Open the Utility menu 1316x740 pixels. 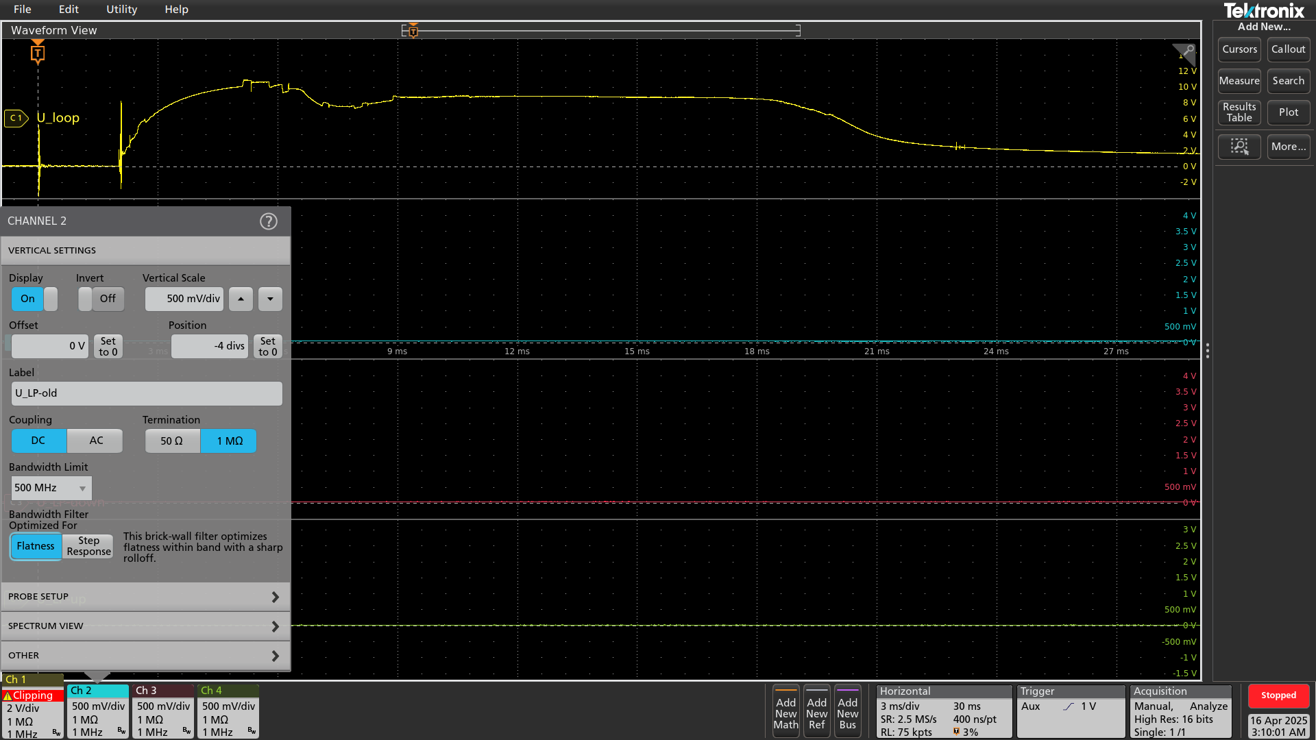click(x=121, y=10)
